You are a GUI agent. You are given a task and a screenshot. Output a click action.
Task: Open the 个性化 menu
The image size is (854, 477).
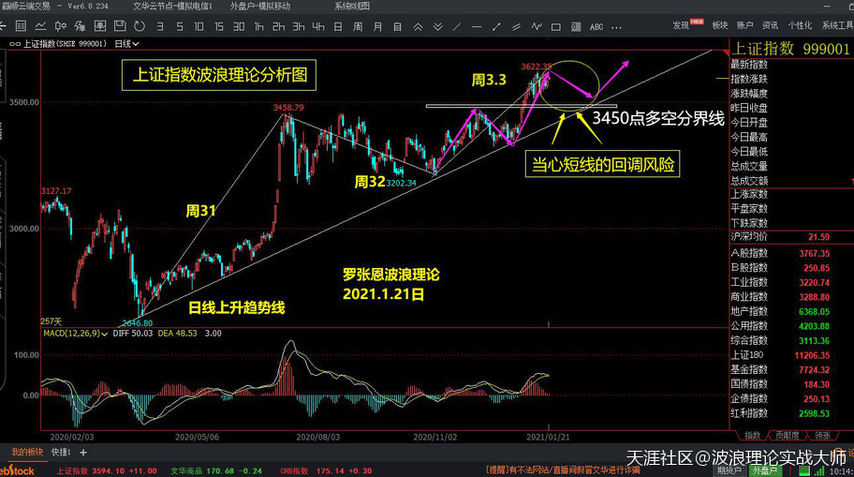[800, 25]
